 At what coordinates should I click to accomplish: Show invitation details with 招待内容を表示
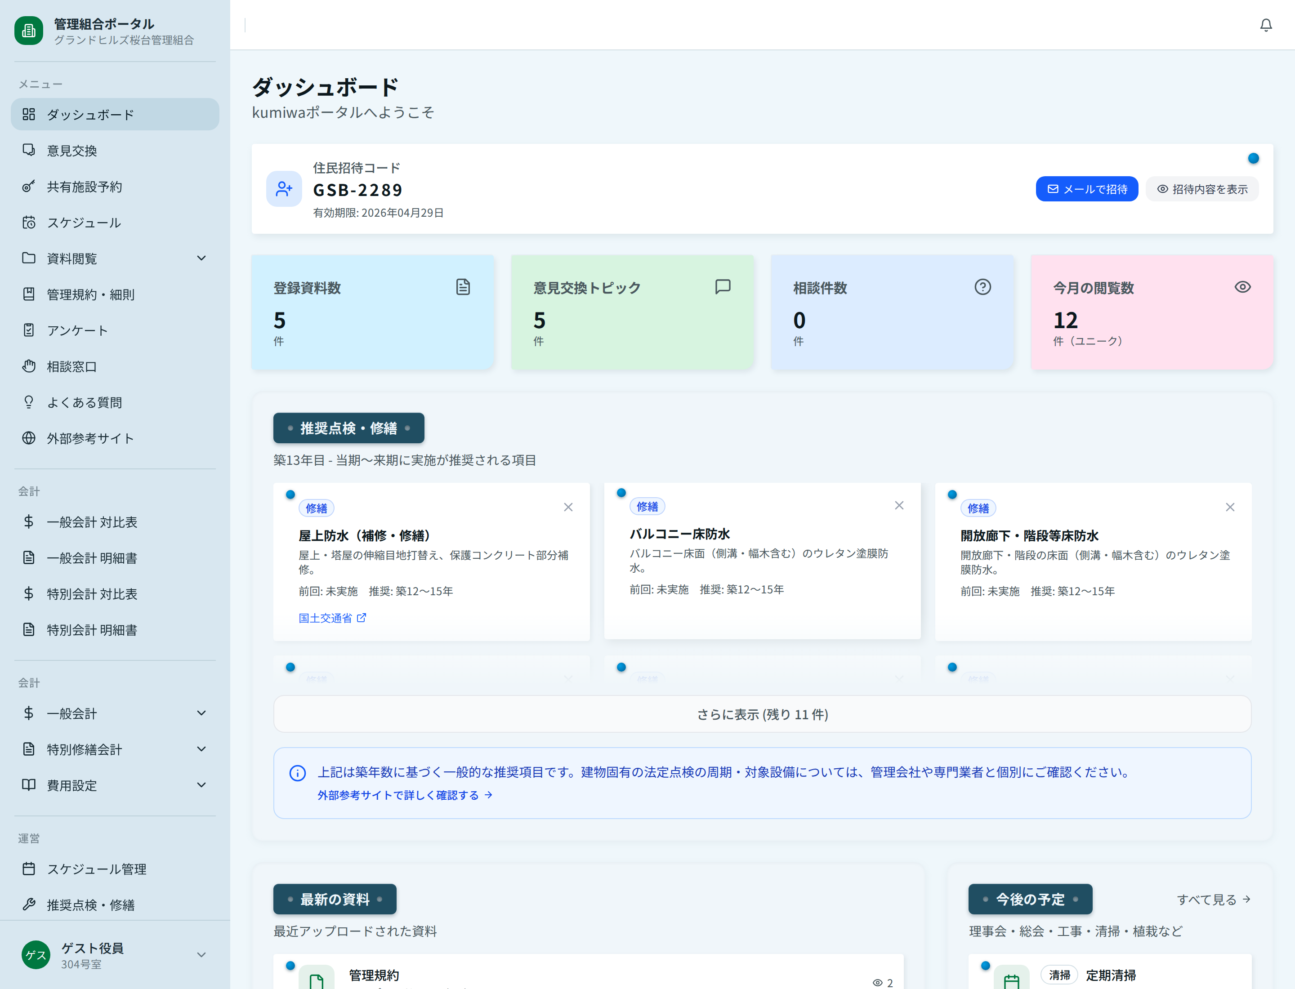point(1202,188)
